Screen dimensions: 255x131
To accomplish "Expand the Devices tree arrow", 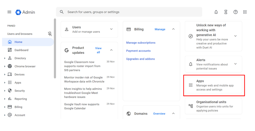I will click(5, 74).
